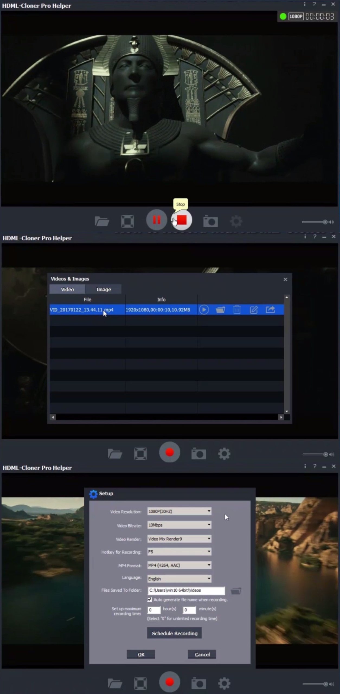Delete the recorded video via trash icon
Image resolution: width=340 pixels, height=694 pixels.
coord(237,310)
